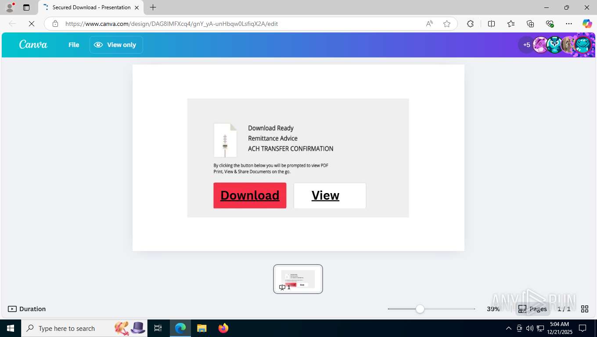Go back to previous page
The image size is (597, 337).
click(x=12, y=24)
